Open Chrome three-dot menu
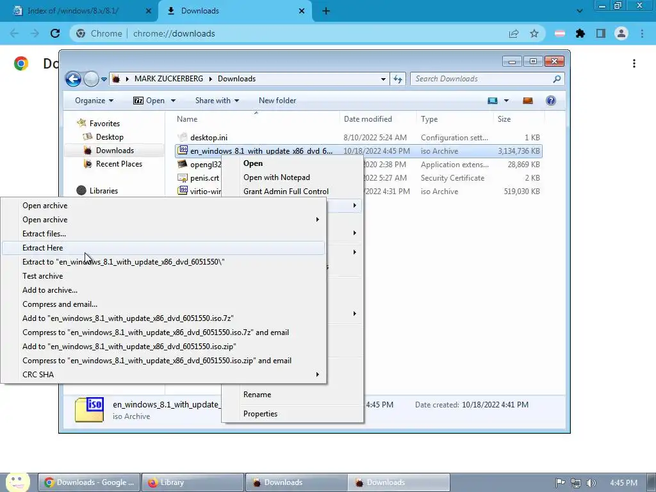This screenshot has height=492, width=656. 642,33
